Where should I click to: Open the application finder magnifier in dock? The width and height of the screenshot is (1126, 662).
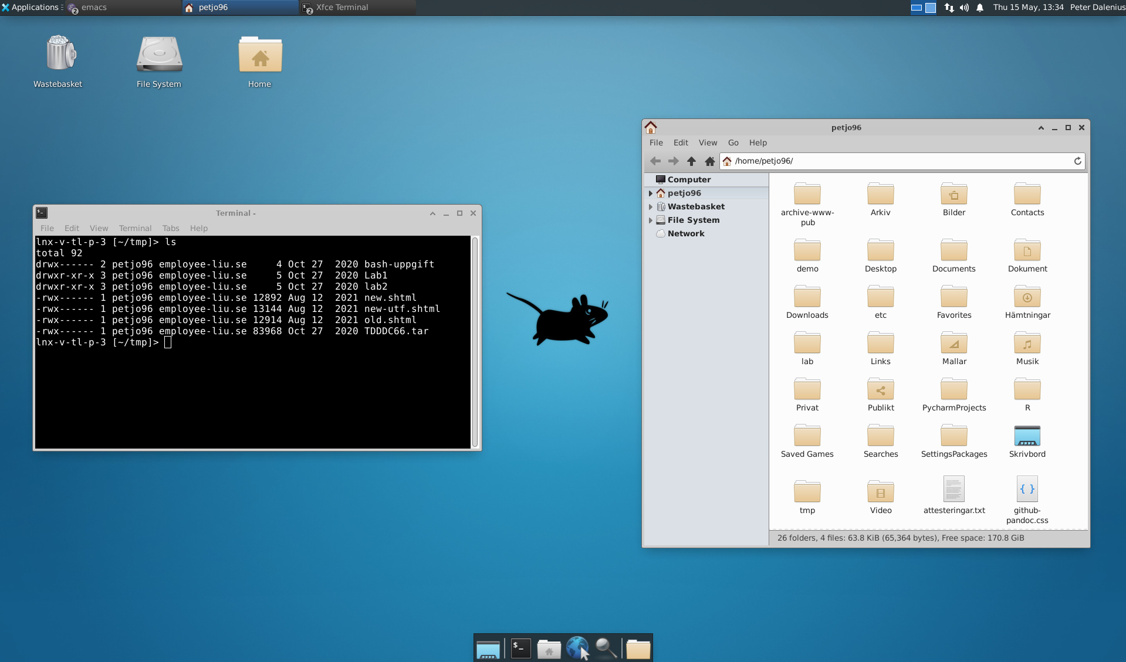pyautogui.click(x=606, y=649)
